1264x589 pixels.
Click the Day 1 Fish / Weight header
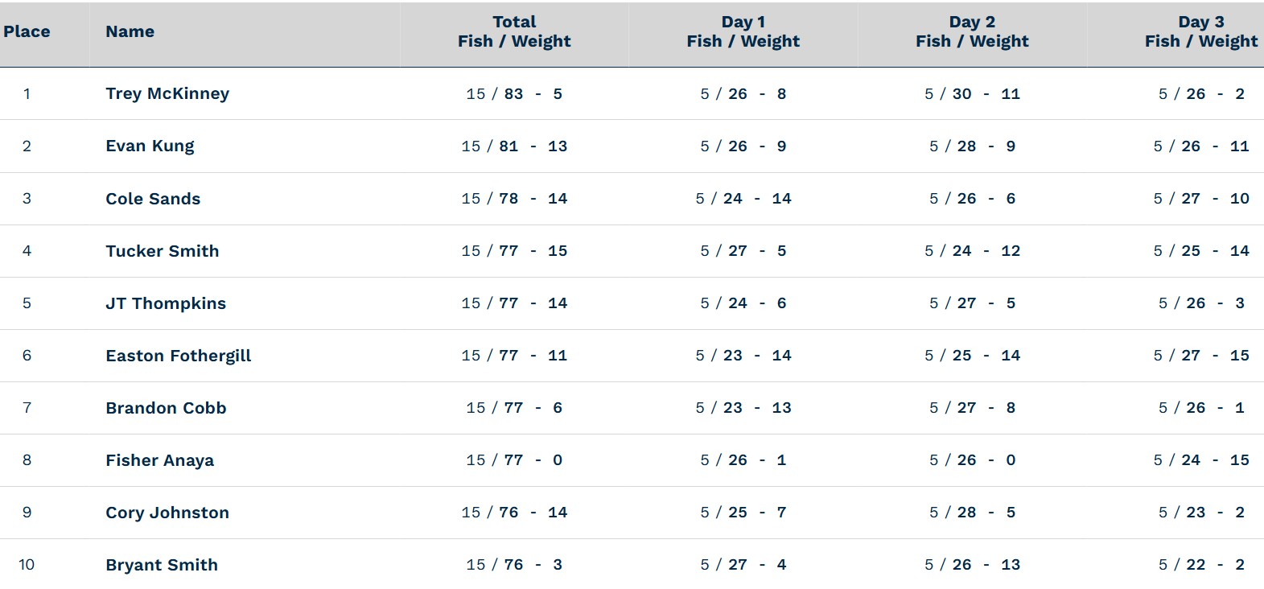[743, 31]
